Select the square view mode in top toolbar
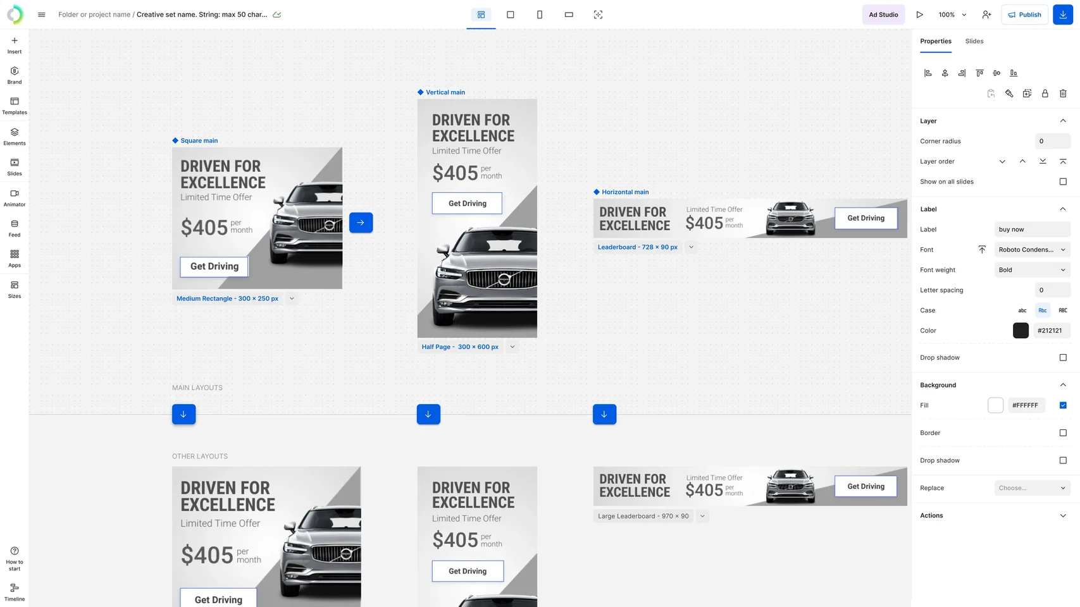 point(511,15)
